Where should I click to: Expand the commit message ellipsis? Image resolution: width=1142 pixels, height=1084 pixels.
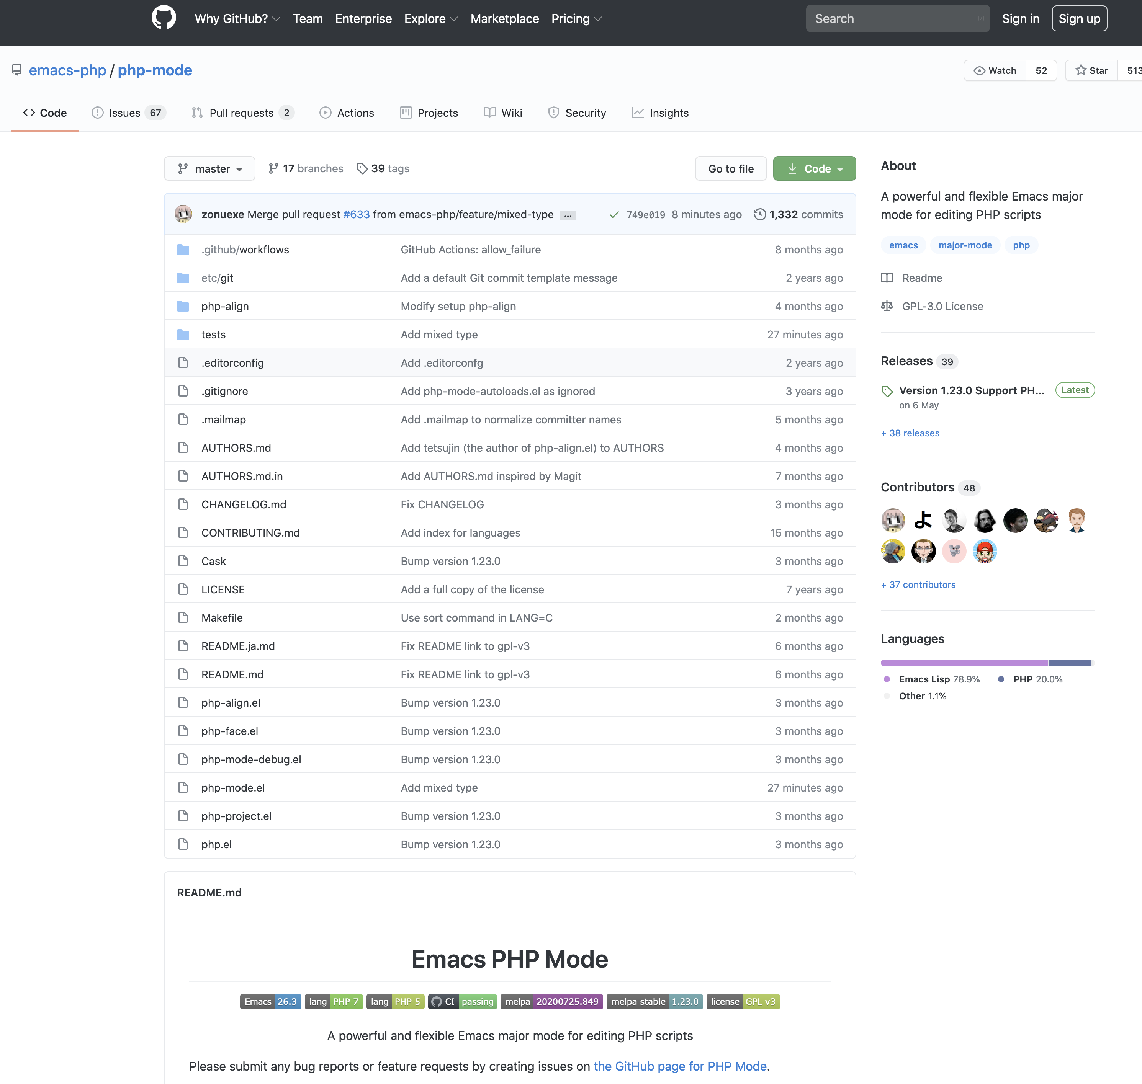(568, 215)
